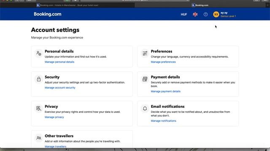Click the Privacy heading
Viewport: 270px width, 151px height.
tap(51, 107)
